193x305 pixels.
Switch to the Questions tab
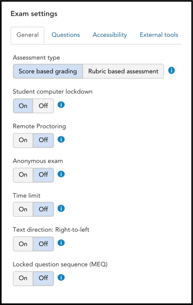pos(66,35)
